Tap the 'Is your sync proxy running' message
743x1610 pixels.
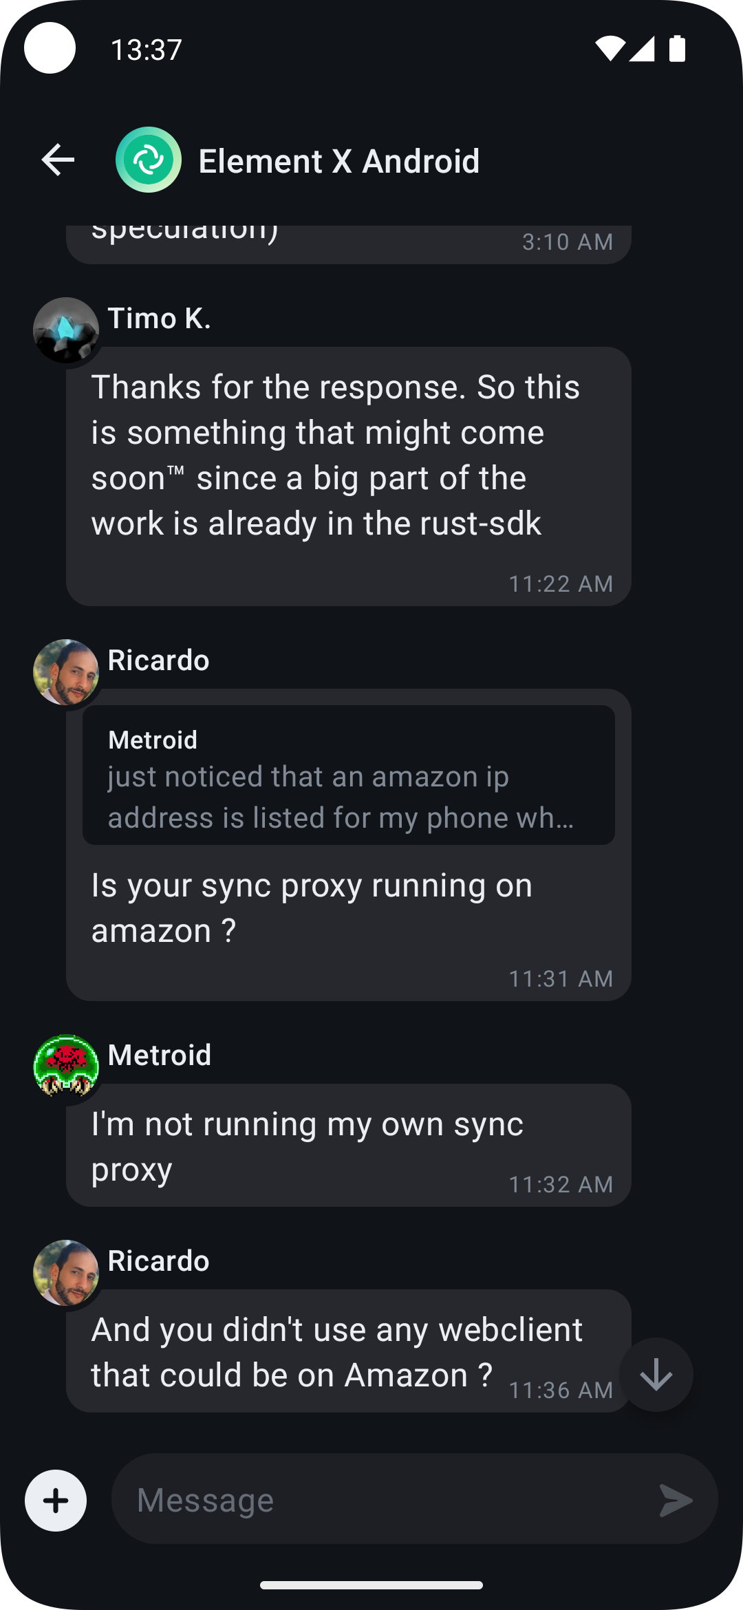pos(311,908)
